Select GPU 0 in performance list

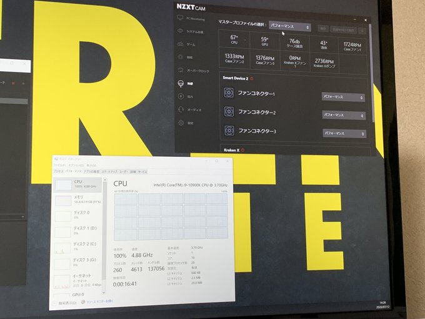77,295
